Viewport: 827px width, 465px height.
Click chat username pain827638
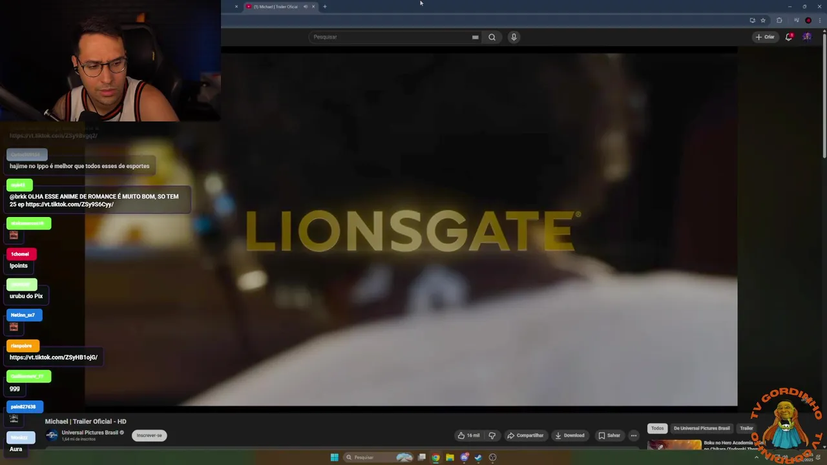(23, 407)
